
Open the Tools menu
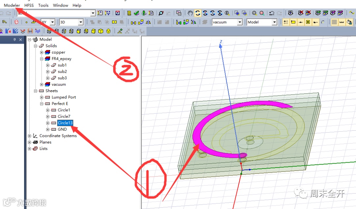(x=43, y=5)
